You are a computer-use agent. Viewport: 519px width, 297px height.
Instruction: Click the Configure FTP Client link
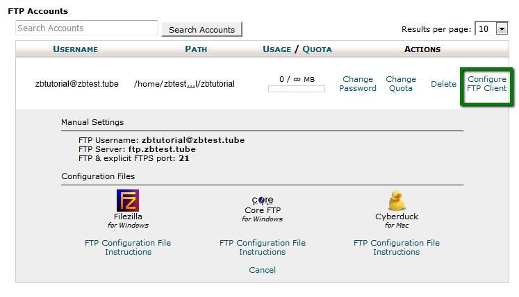[x=486, y=84]
